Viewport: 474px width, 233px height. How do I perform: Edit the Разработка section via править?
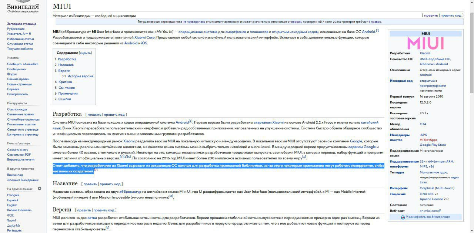point(94,115)
